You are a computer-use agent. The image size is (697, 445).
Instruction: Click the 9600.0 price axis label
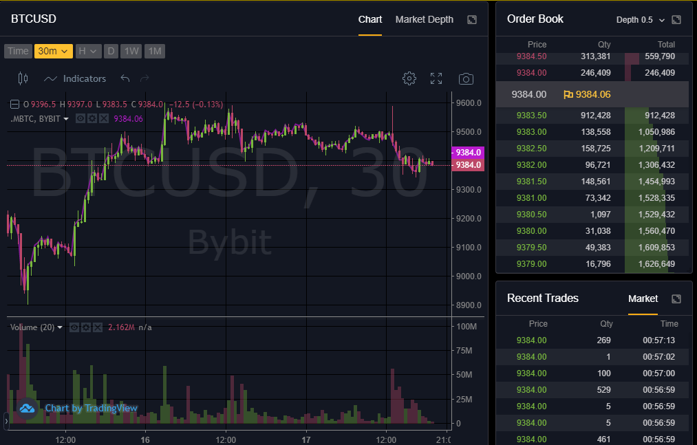[x=469, y=103]
